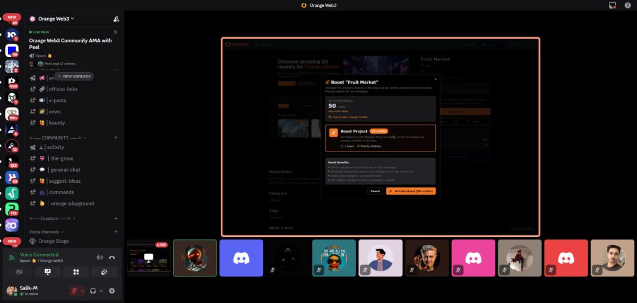Select the LIVE stream preview thumbnail
637x303 pixels.
coord(149,258)
